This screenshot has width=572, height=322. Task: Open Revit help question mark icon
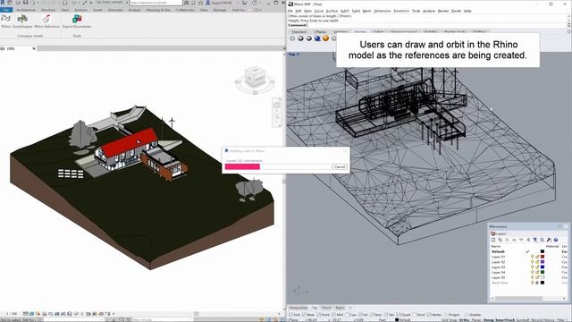coord(255,3)
